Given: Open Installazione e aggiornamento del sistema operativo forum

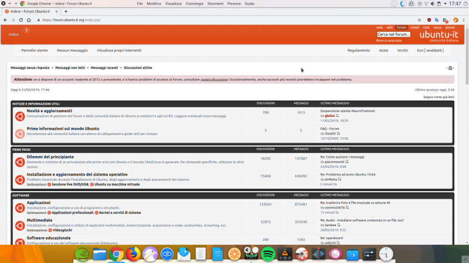Looking at the screenshot, I should (x=77, y=174).
